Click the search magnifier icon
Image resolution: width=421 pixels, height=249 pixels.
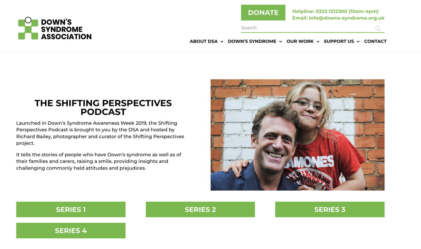coord(378,28)
